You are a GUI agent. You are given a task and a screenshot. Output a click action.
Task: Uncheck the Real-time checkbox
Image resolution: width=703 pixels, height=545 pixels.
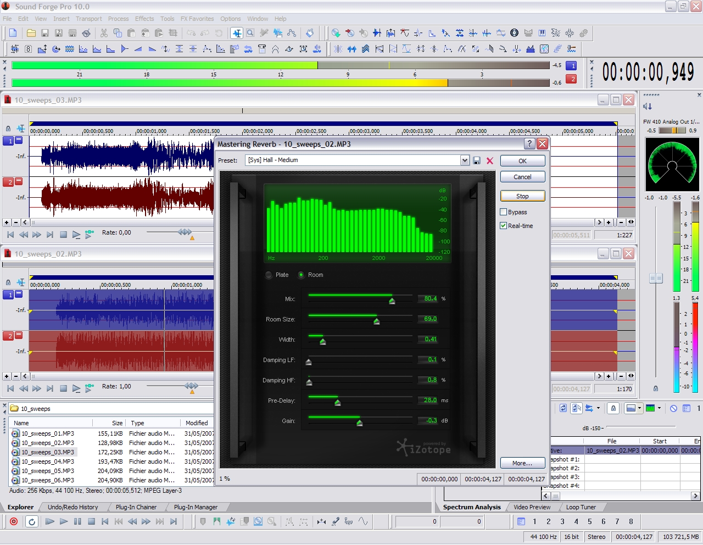click(x=504, y=226)
